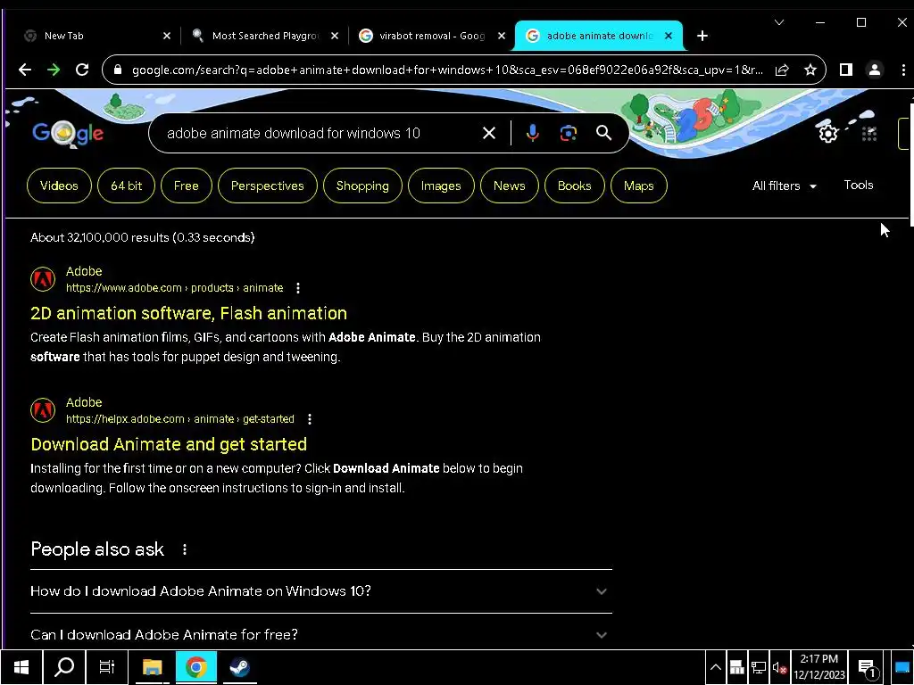Close the Most Searched Playground tab
914x685 pixels.
[x=335, y=36]
